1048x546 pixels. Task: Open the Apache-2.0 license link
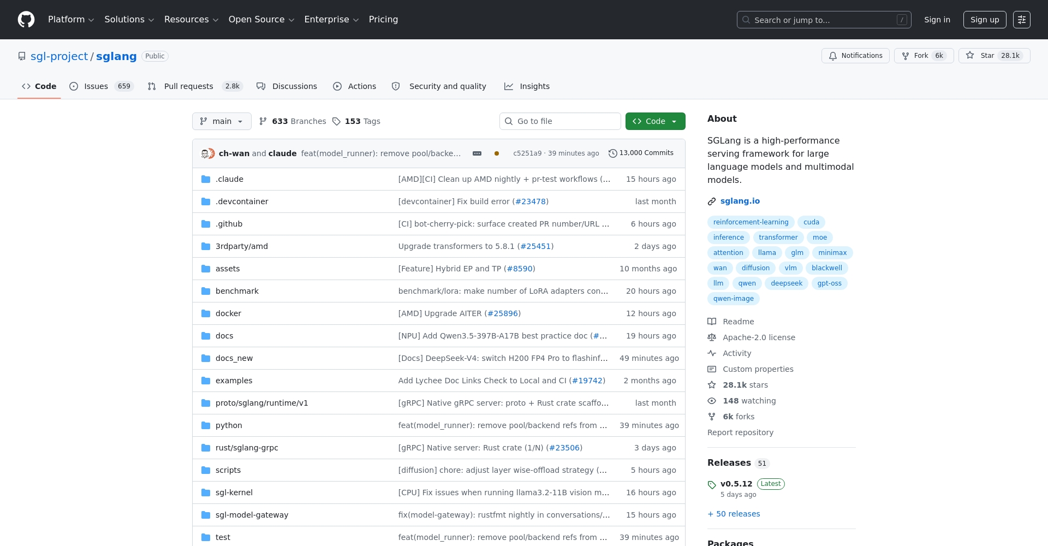[x=752, y=337]
